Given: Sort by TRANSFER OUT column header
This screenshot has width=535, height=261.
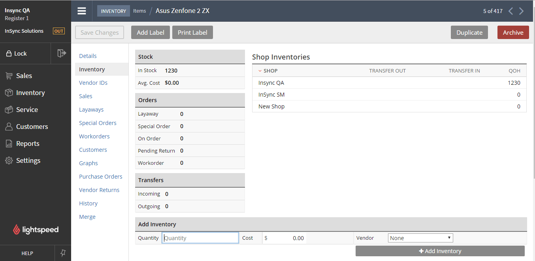Looking at the screenshot, I should tap(387, 71).
